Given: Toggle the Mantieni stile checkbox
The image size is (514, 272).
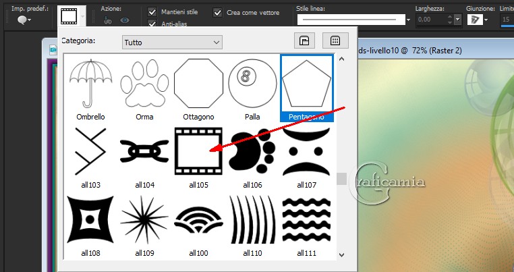Looking at the screenshot, I should (x=152, y=12).
